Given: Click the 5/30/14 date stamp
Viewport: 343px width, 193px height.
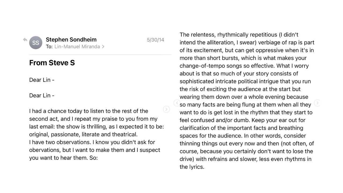Looking at the screenshot, I should click(155, 40).
